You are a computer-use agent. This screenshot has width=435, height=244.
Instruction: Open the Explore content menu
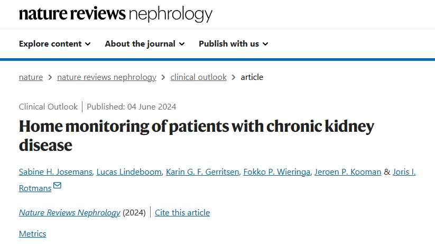[x=54, y=44]
